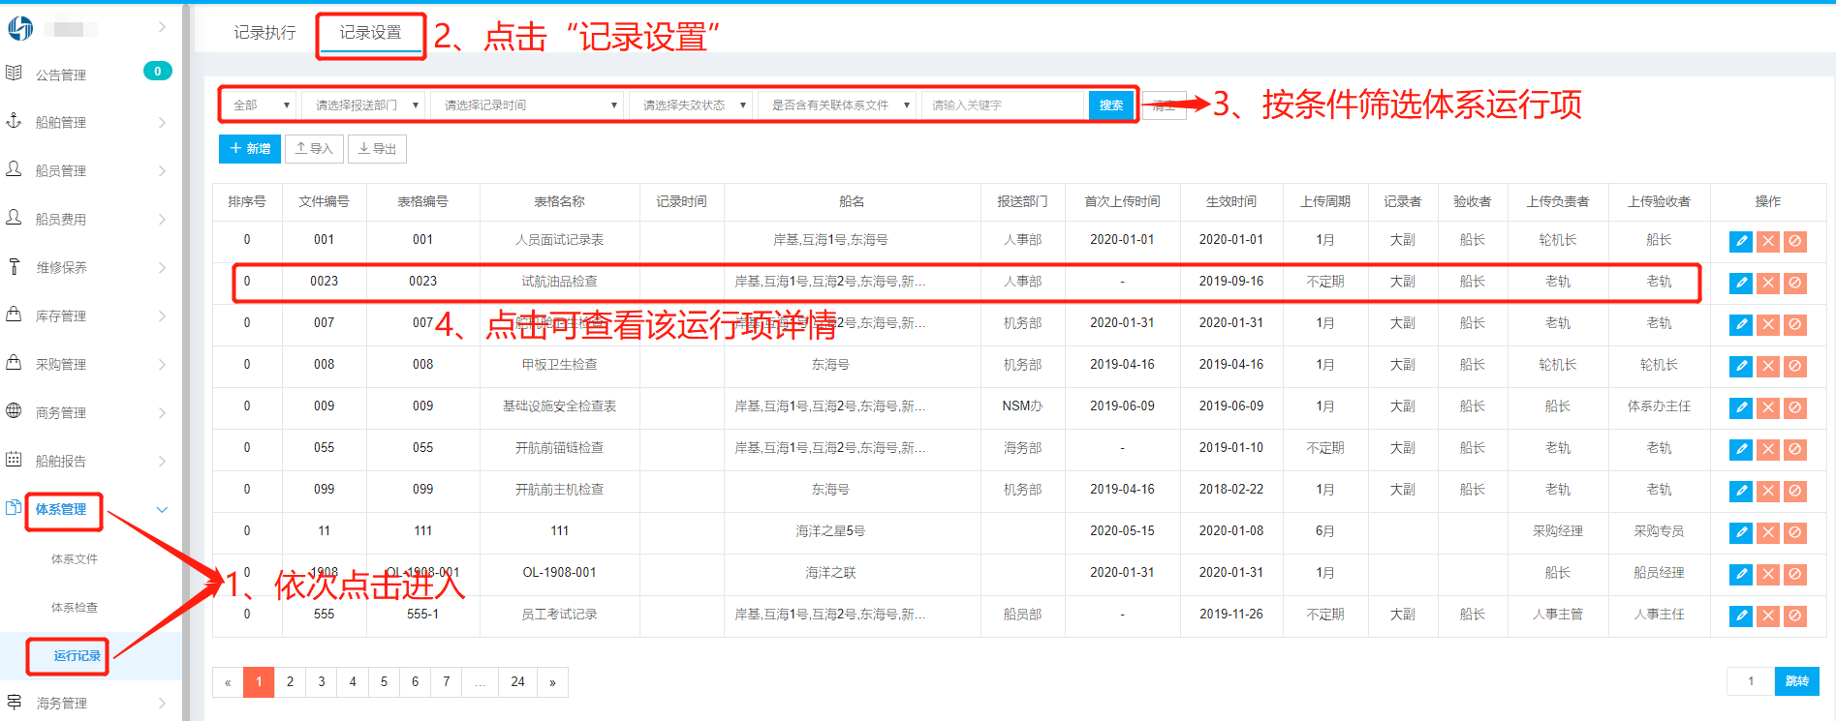Click the 生效时间 column header
Image resolution: width=1836 pixels, height=721 pixels.
coord(1231,201)
